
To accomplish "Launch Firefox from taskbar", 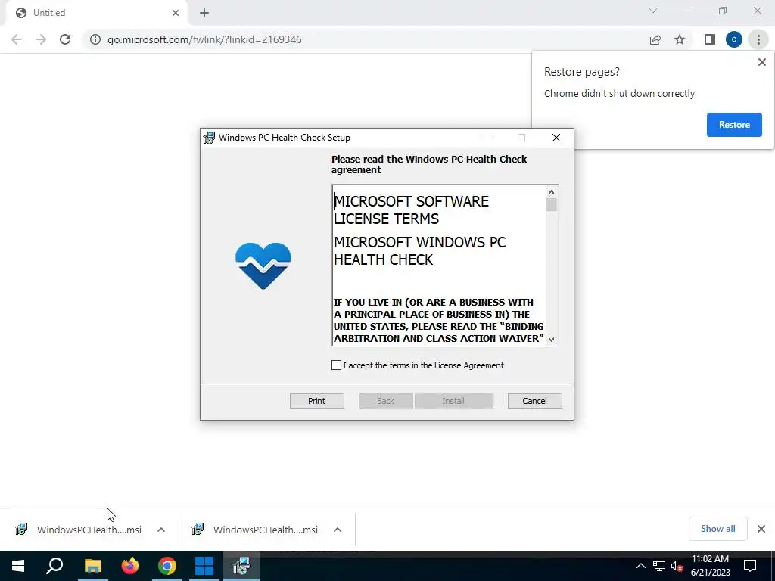I will point(129,566).
